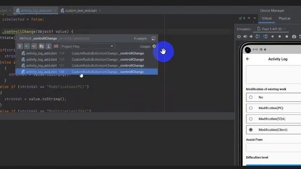301x169 pixels.
Task: Click the Assist From input field
Action: point(274,148)
